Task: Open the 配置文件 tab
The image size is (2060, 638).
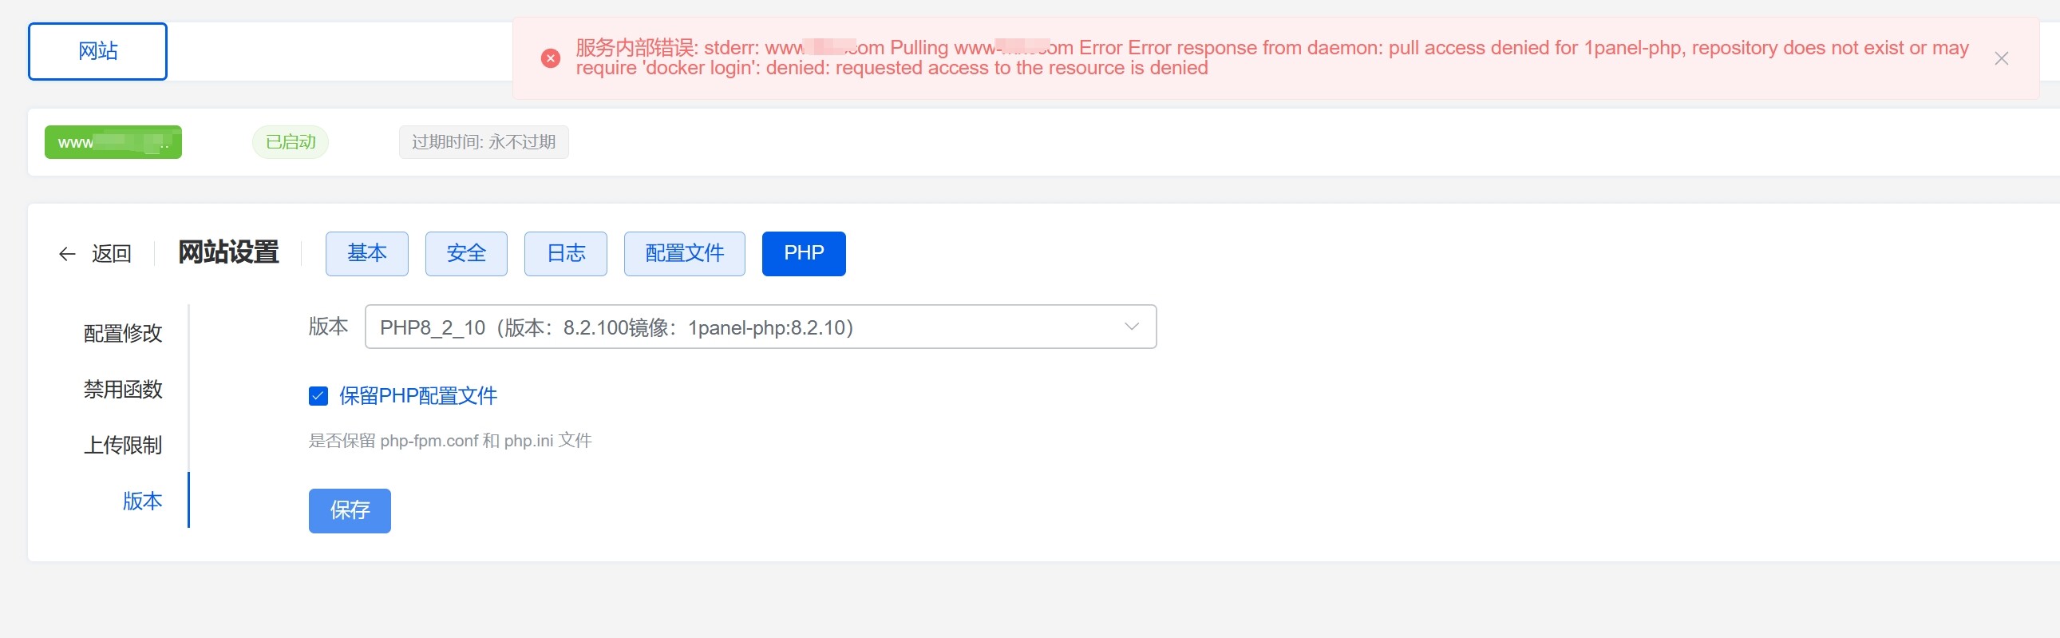Action: click(685, 254)
